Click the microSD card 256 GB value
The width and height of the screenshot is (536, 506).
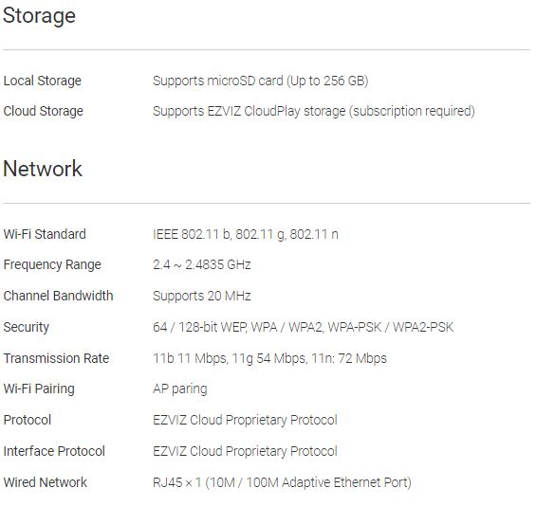[x=261, y=81]
